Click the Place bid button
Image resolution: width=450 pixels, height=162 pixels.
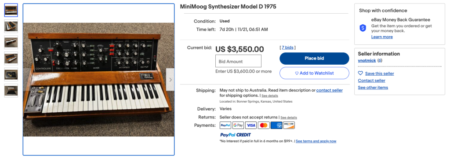pyautogui.click(x=314, y=58)
